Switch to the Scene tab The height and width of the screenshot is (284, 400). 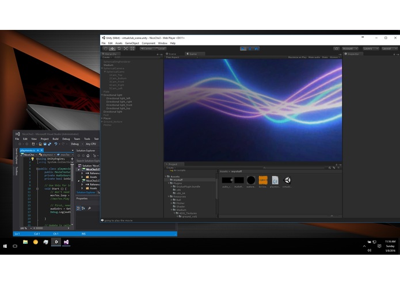(171, 53)
